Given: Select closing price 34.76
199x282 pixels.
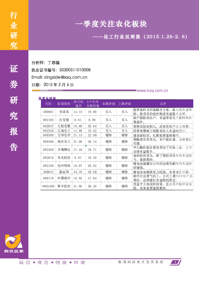Looking at the screenshot, I should tap(78, 172).
